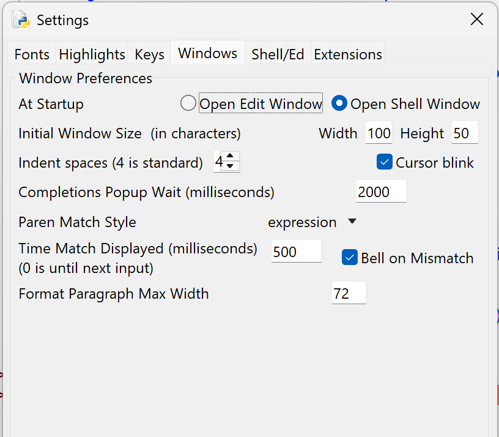Open the Highlights tab
Screen dimensions: 499x437
(92, 54)
